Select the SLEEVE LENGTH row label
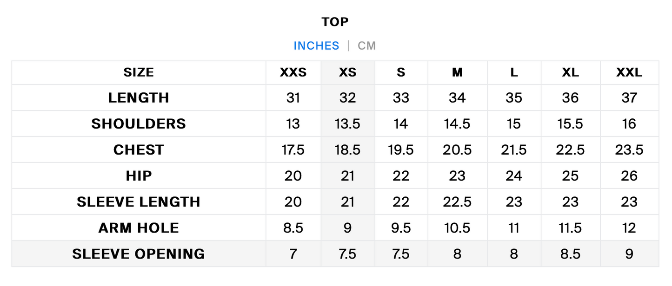The width and height of the screenshot is (672, 286). pos(139,202)
